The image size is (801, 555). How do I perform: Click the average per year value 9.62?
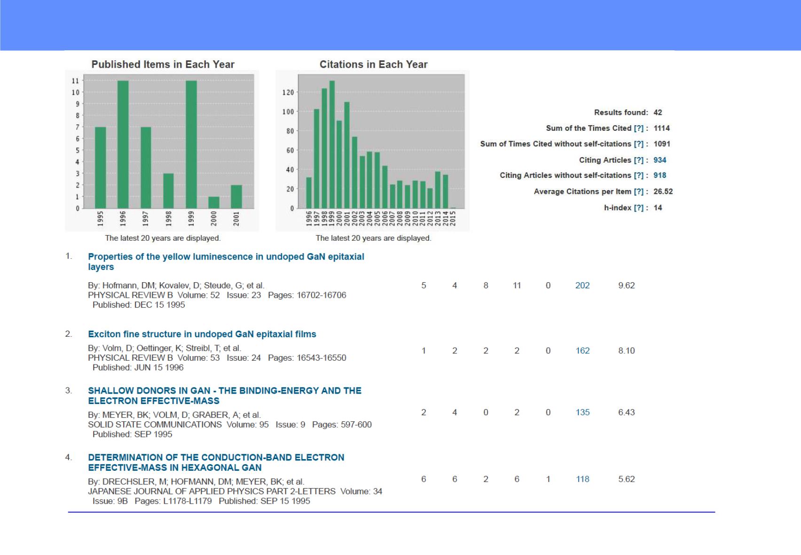pos(627,285)
